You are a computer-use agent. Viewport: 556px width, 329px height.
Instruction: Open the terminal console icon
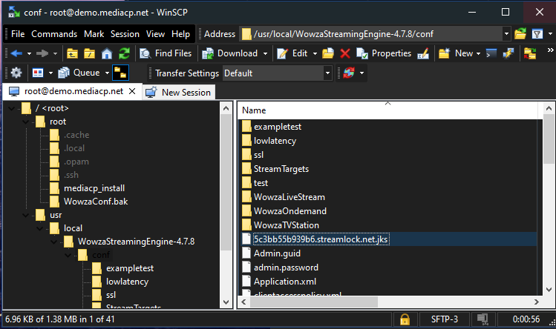491,53
